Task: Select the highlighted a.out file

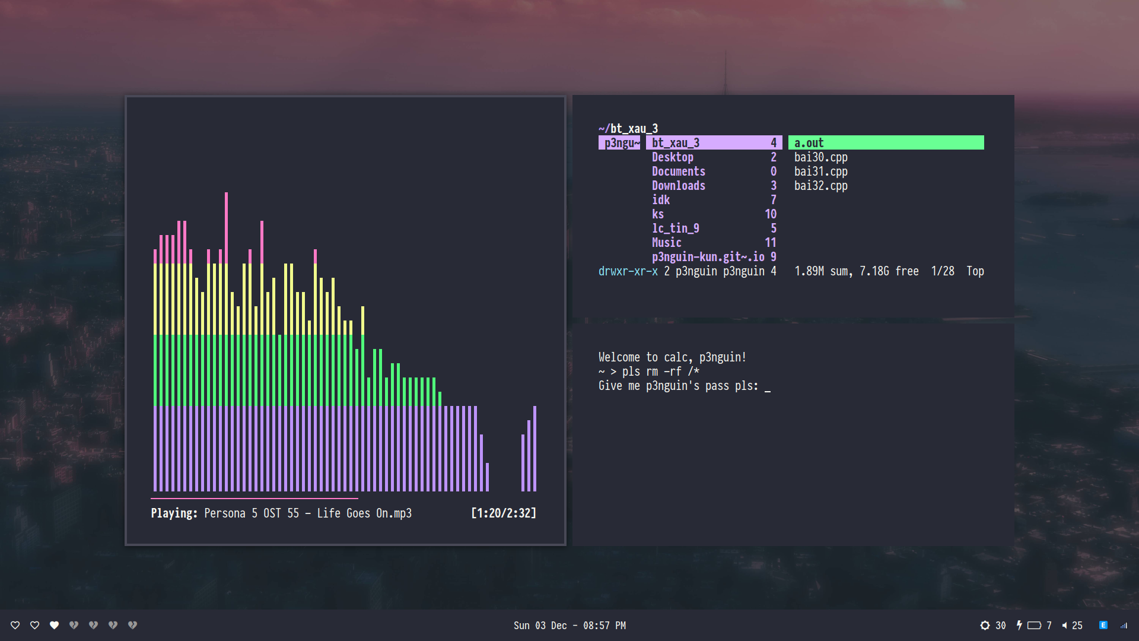Action: click(x=886, y=142)
